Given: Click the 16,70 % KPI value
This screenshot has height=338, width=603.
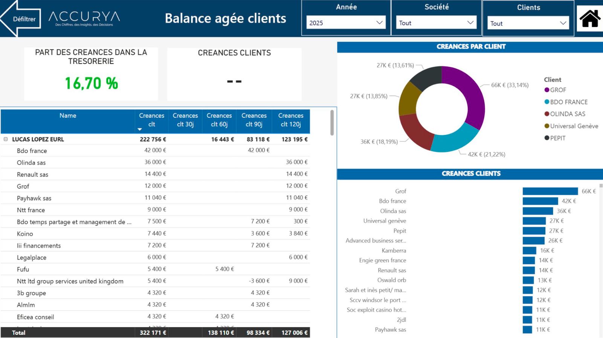Looking at the screenshot, I should (x=91, y=83).
